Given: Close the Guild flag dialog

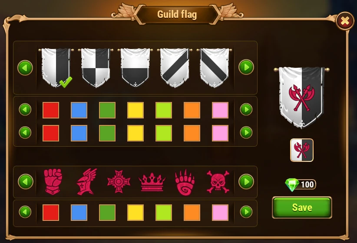Looking at the screenshot, I should [x=345, y=21].
